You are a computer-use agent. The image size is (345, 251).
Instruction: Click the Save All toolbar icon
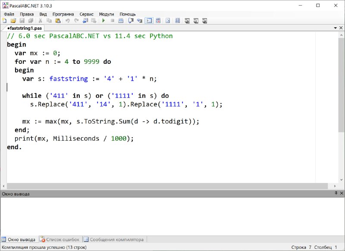coord(31,21)
